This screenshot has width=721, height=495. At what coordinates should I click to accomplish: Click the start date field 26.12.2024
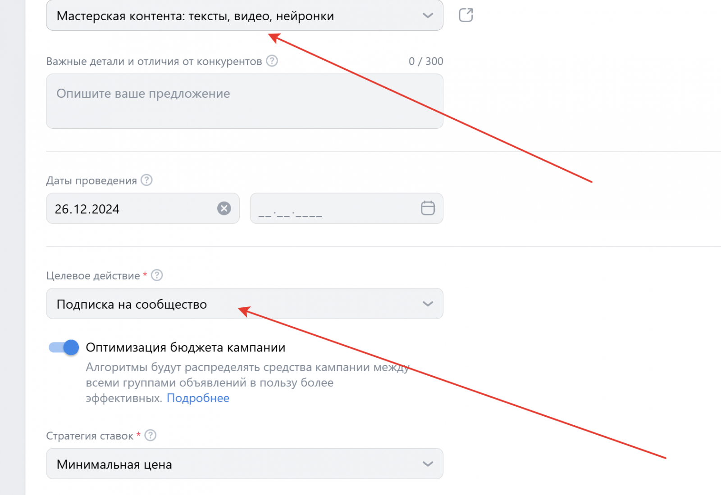131,209
